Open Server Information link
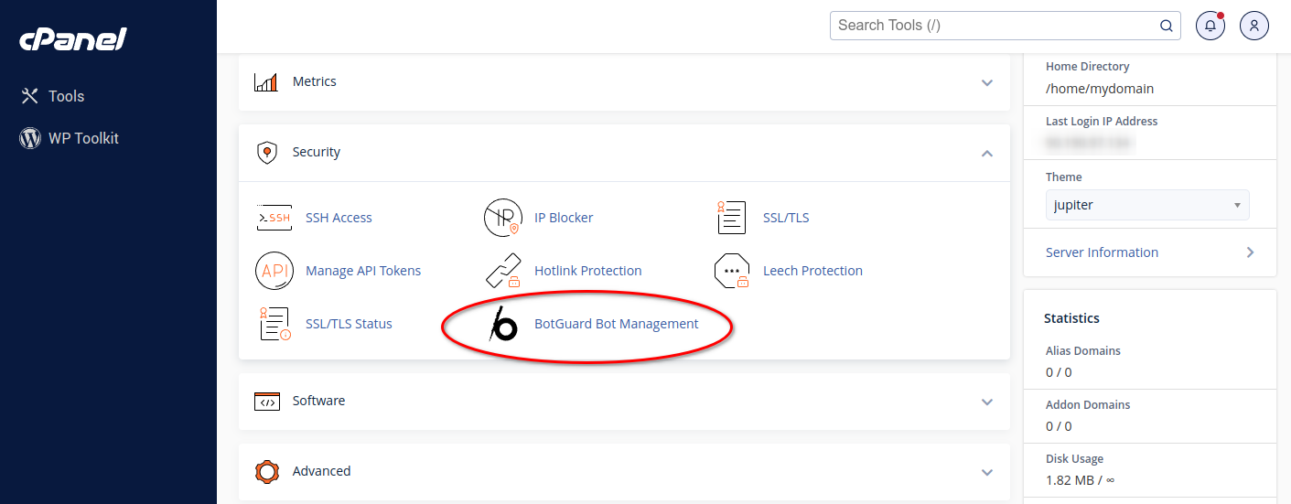The height and width of the screenshot is (504, 1291). click(1102, 252)
